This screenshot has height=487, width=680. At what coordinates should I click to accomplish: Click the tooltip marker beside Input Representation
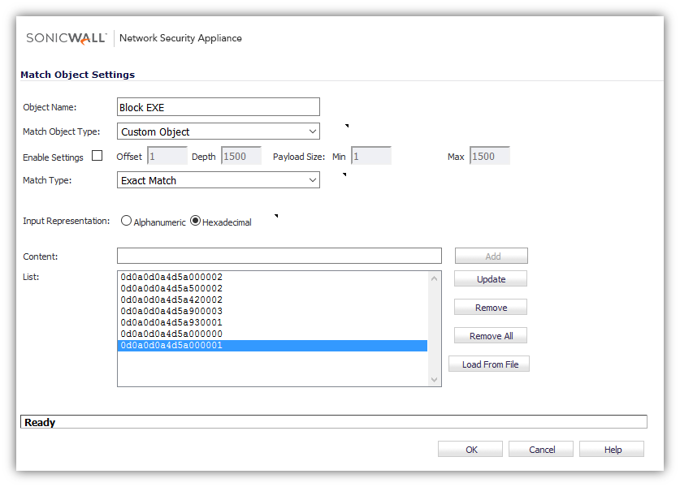(x=276, y=216)
